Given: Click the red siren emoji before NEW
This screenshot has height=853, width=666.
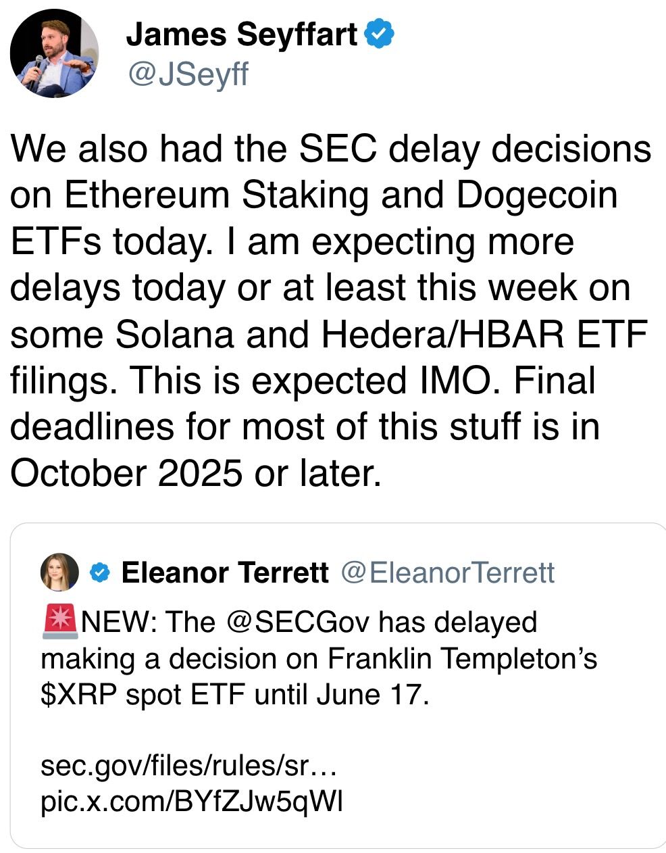Looking at the screenshot, I should pyautogui.click(x=61, y=621).
